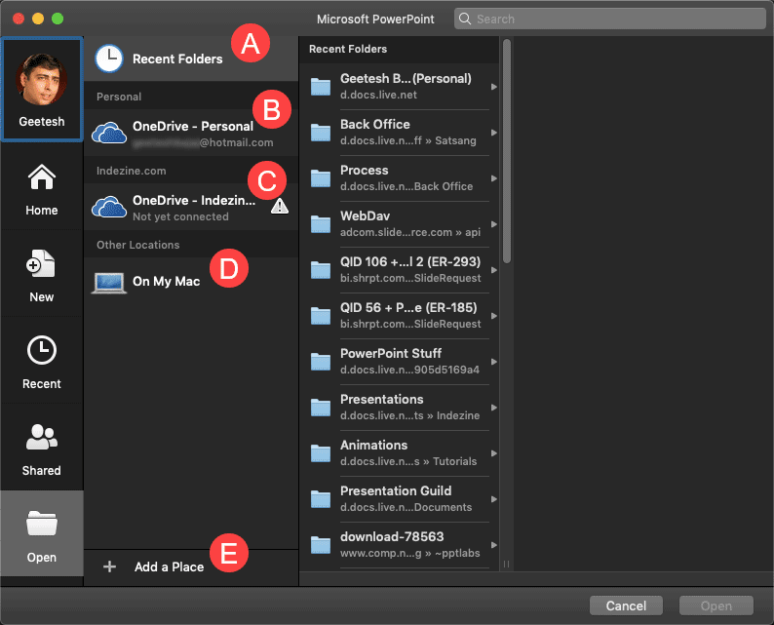The image size is (774, 625).
Task: Click the 'd.docs.live.net' path text
Action: [x=378, y=95]
